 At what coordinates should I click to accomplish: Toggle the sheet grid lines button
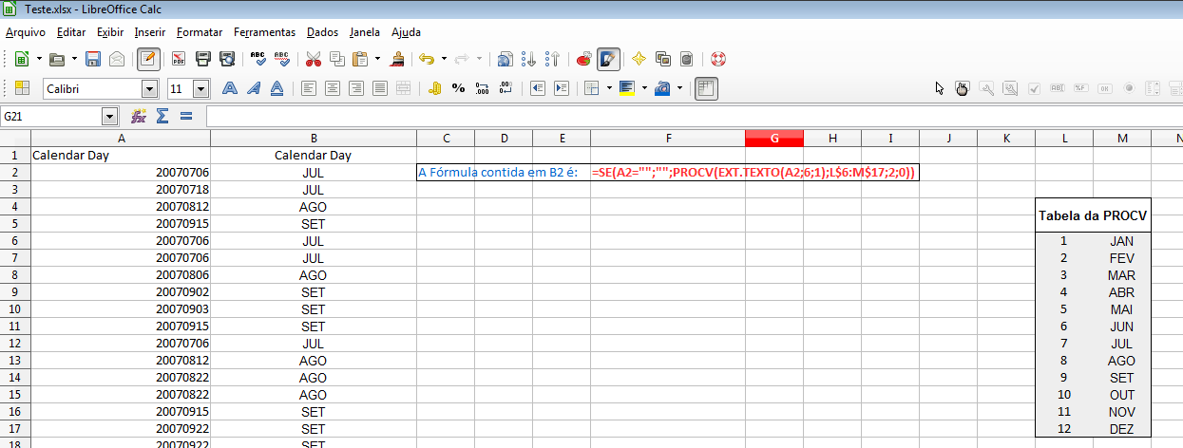coord(706,88)
